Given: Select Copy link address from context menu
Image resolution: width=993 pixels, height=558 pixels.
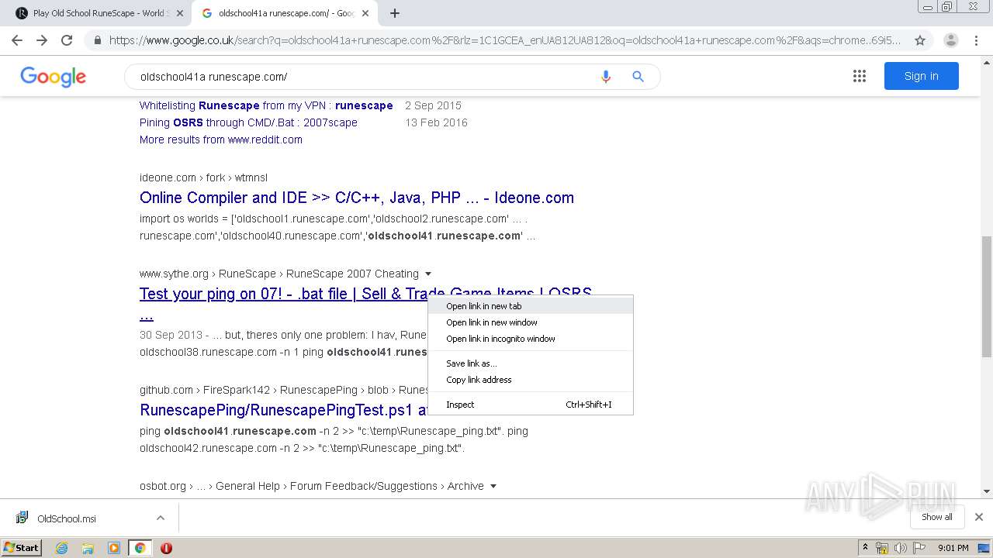Looking at the screenshot, I should pyautogui.click(x=531, y=380).
